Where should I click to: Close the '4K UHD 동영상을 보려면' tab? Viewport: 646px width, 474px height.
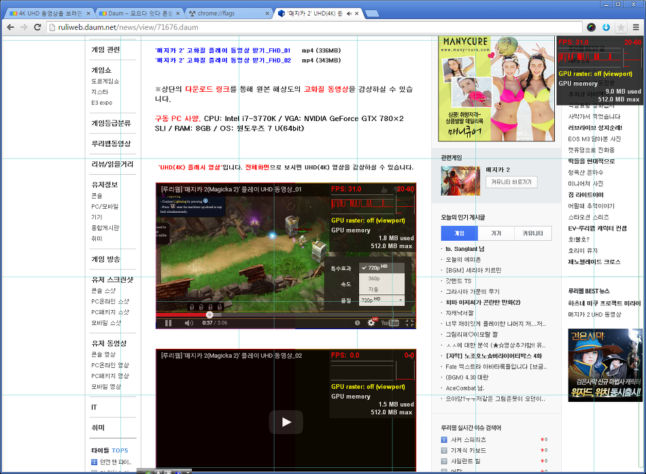pos(88,13)
